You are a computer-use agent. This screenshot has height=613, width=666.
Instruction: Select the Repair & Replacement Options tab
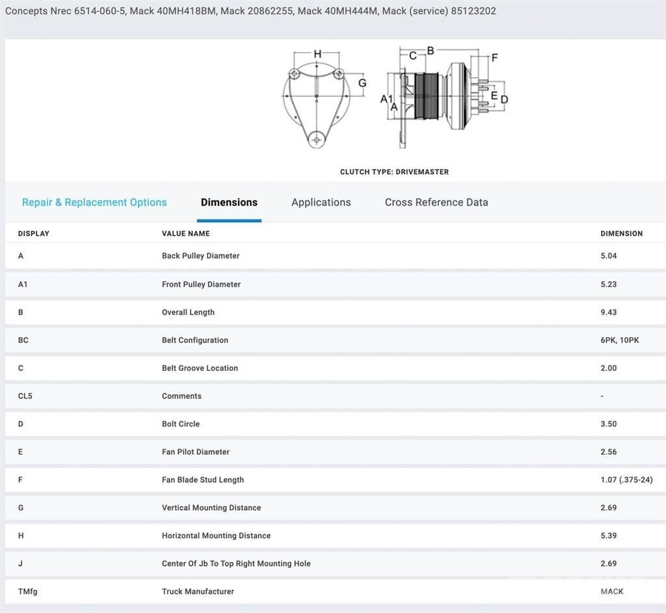pyautogui.click(x=94, y=202)
